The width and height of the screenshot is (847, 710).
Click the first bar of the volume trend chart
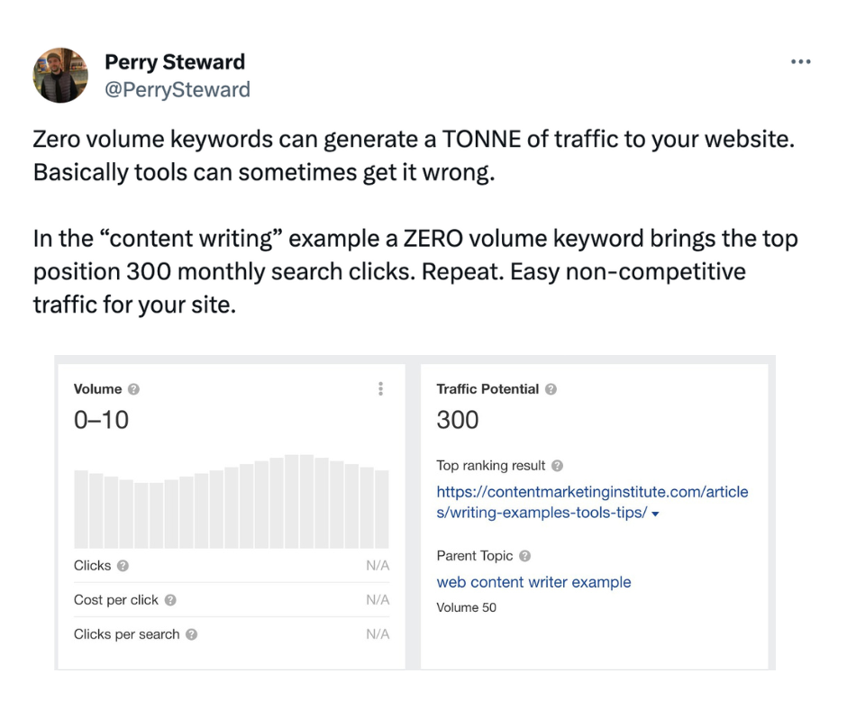pos(81,509)
